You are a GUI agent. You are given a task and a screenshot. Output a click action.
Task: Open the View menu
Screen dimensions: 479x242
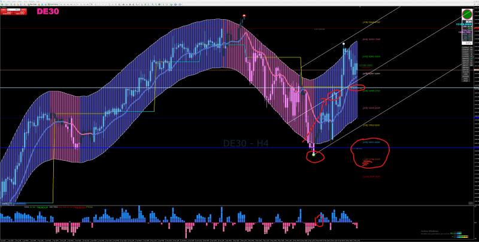pyautogui.click(x=8, y=1)
